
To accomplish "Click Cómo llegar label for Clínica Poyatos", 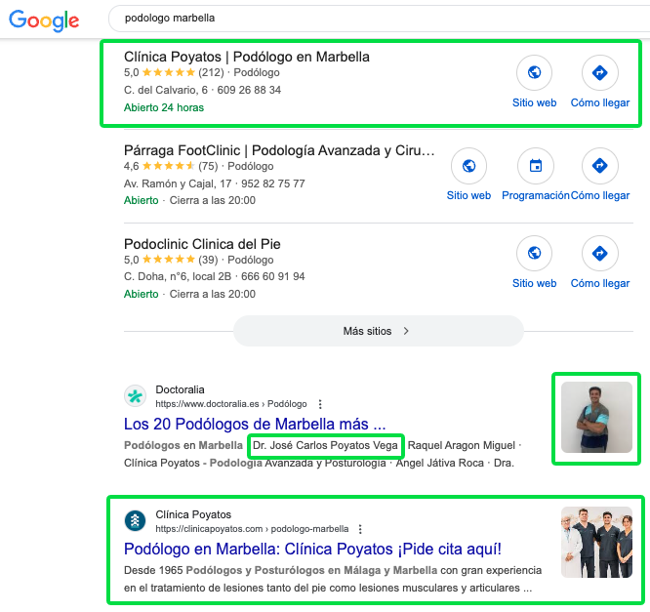I will coord(600,102).
